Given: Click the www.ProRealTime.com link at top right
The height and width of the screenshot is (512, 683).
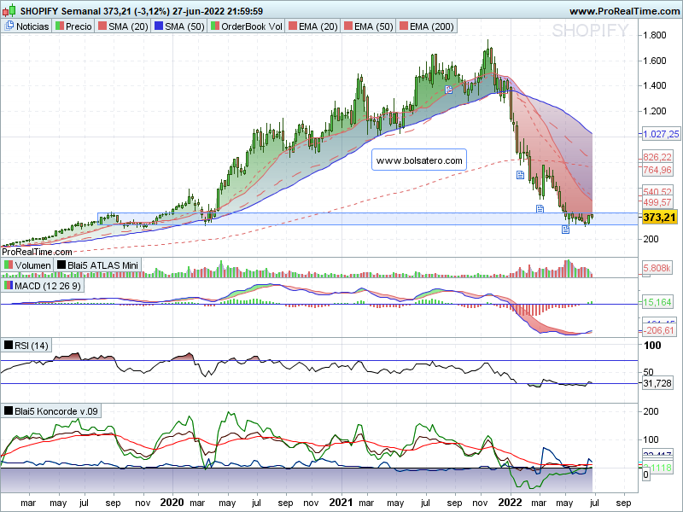Looking at the screenshot, I should tap(624, 11).
